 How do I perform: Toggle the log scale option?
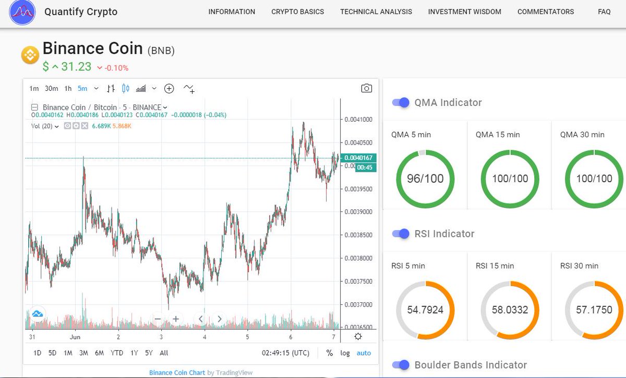345,353
